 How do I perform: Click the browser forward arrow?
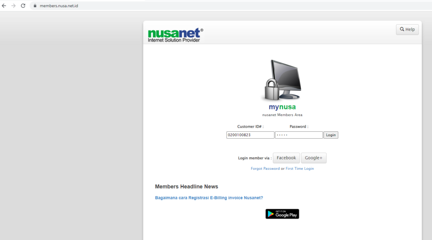(13, 6)
